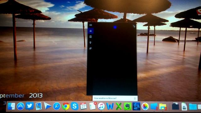The image size is (201, 113).
Task: Open the blue folder in the dock
Action: coord(193,107)
